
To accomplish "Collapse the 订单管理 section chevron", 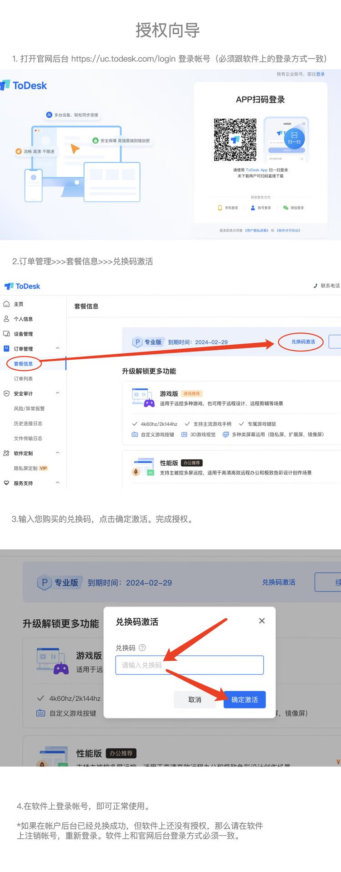I will (58, 348).
